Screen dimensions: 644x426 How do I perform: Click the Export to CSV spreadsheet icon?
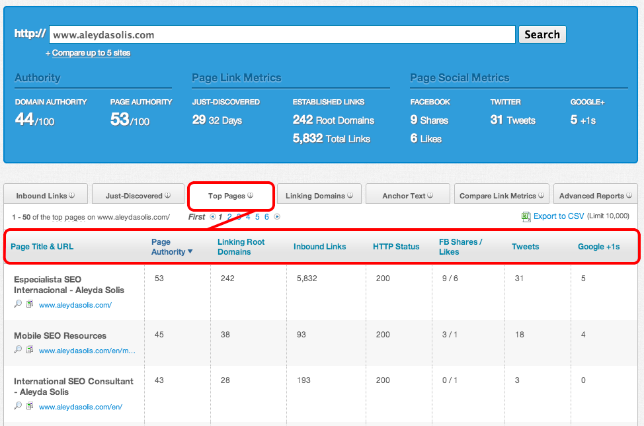526,216
